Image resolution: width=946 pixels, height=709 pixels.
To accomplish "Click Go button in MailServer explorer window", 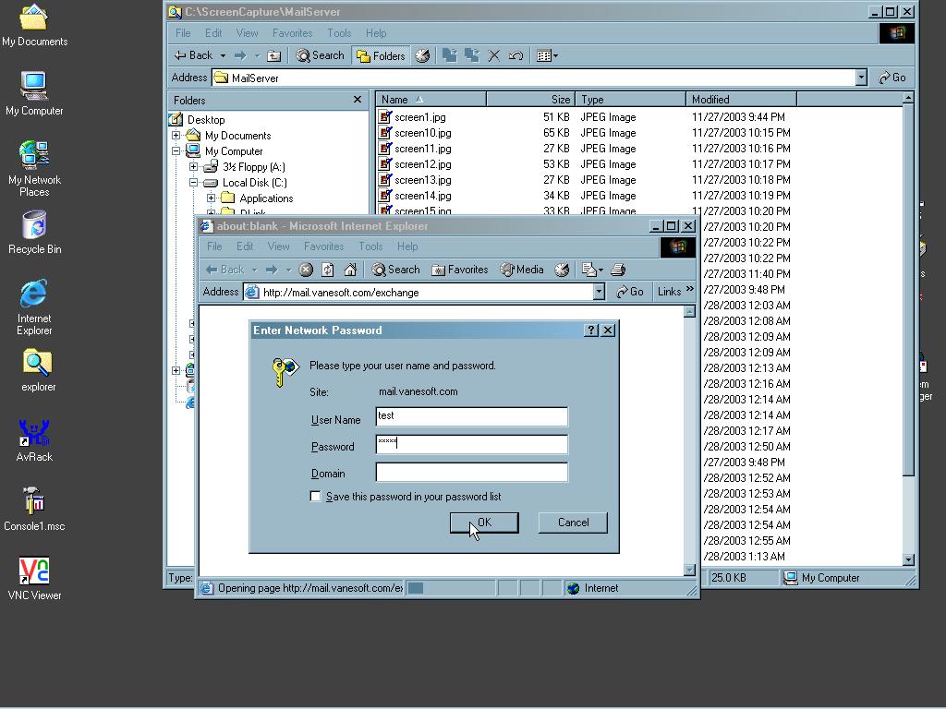I will [x=893, y=78].
